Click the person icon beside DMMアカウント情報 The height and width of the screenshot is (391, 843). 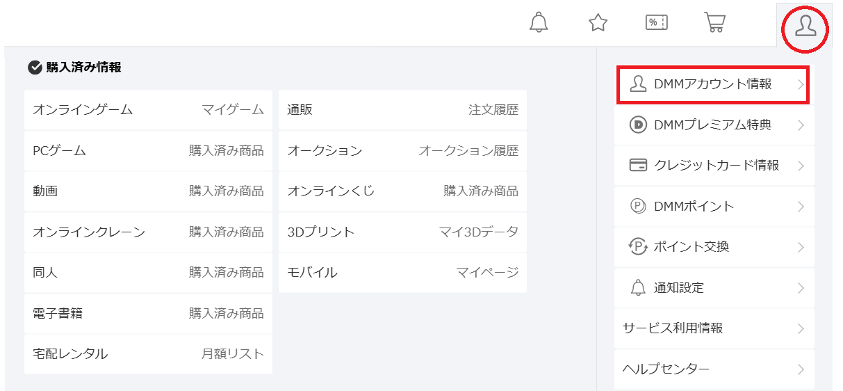[637, 84]
